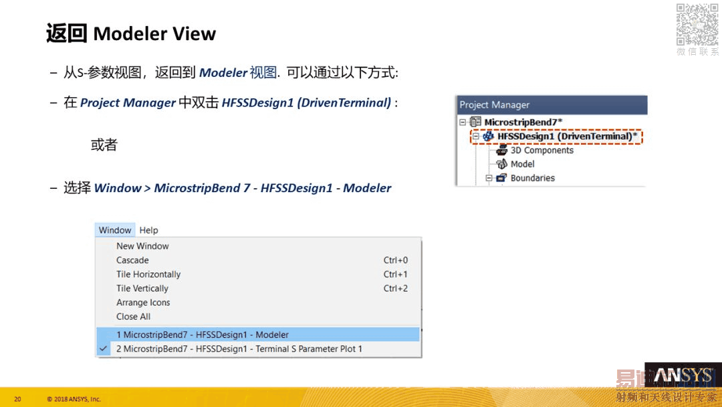Click the Ctrl+0 shortcut text
This screenshot has width=722, height=407.
click(x=396, y=260)
